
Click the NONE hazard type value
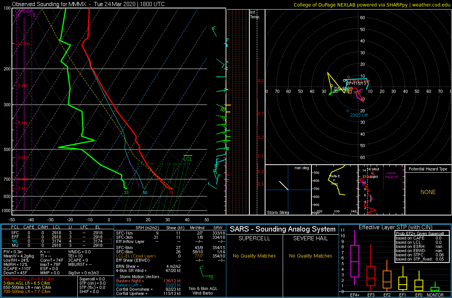(428, 192)
